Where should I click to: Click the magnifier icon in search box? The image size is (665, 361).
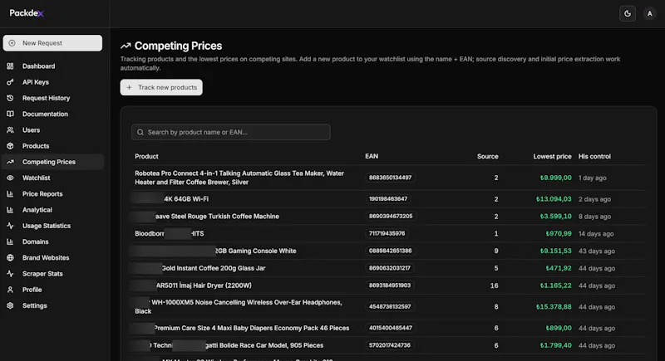(x=140, y=133)
